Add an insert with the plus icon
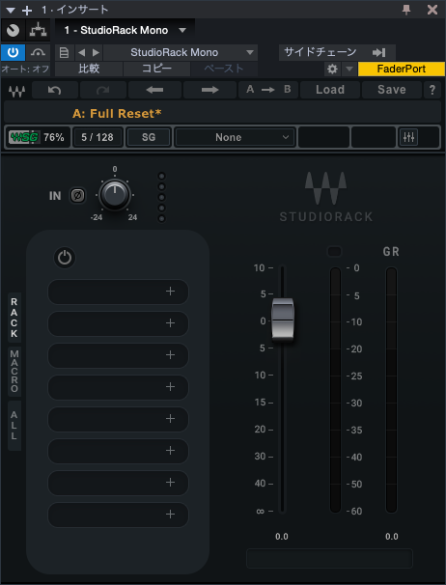446x585 pixels. pos(27,10)
